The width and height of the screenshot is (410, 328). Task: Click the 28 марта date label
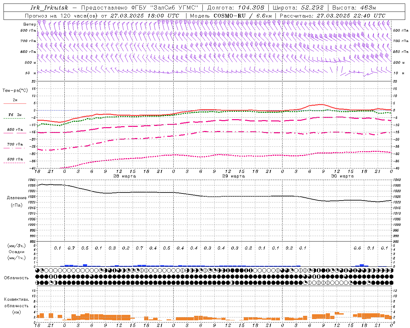[124, 176]
